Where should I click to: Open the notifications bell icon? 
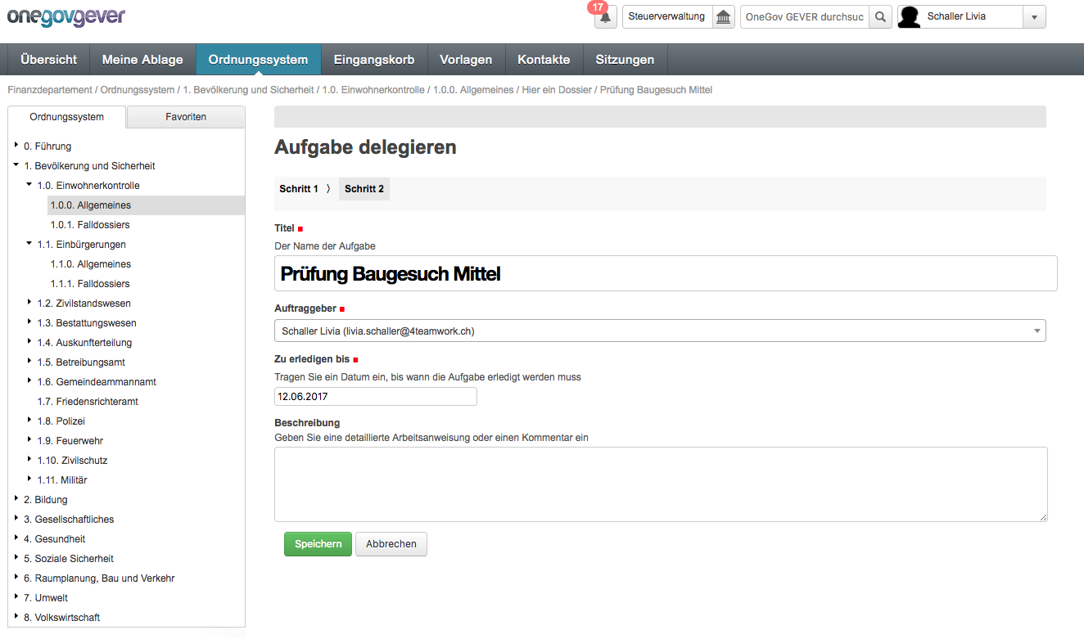(606, 17)
